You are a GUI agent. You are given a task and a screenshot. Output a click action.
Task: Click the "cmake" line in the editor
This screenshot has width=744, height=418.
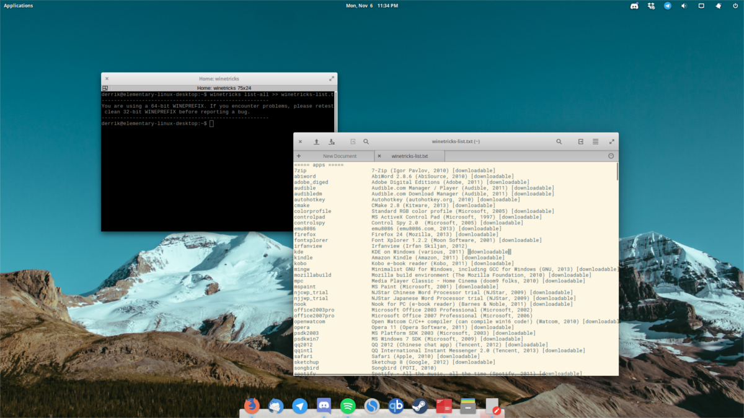click(x=301, y=206)
